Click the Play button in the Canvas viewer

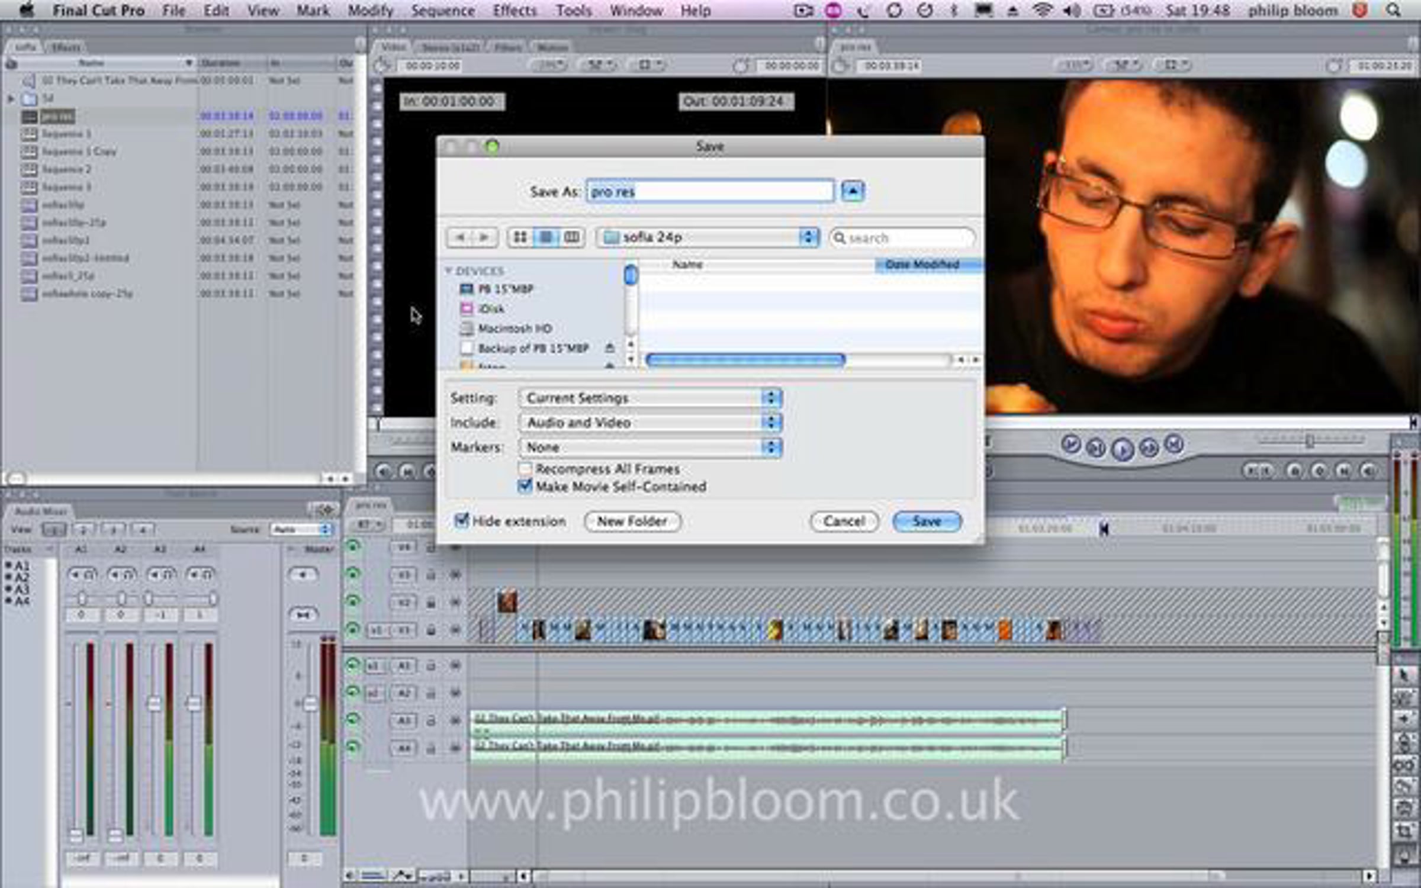pyautogui.click(x=1123, y=450)
